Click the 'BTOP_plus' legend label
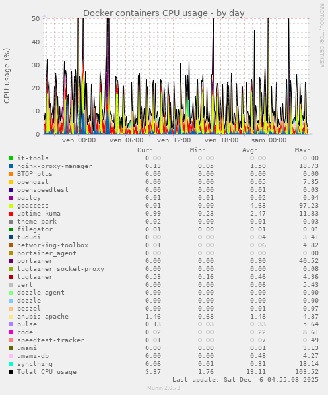The image size is (328, 395). point(35,174)
